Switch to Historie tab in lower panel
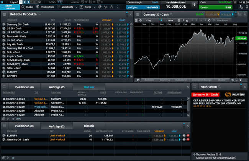249x161 pixels. [89, 126]
